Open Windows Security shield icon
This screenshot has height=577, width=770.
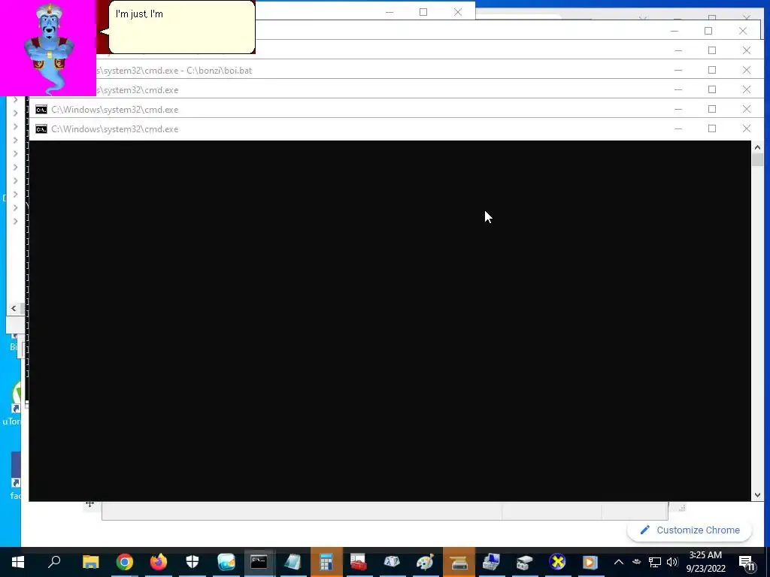pyautogui.click(x=192, y=562)
